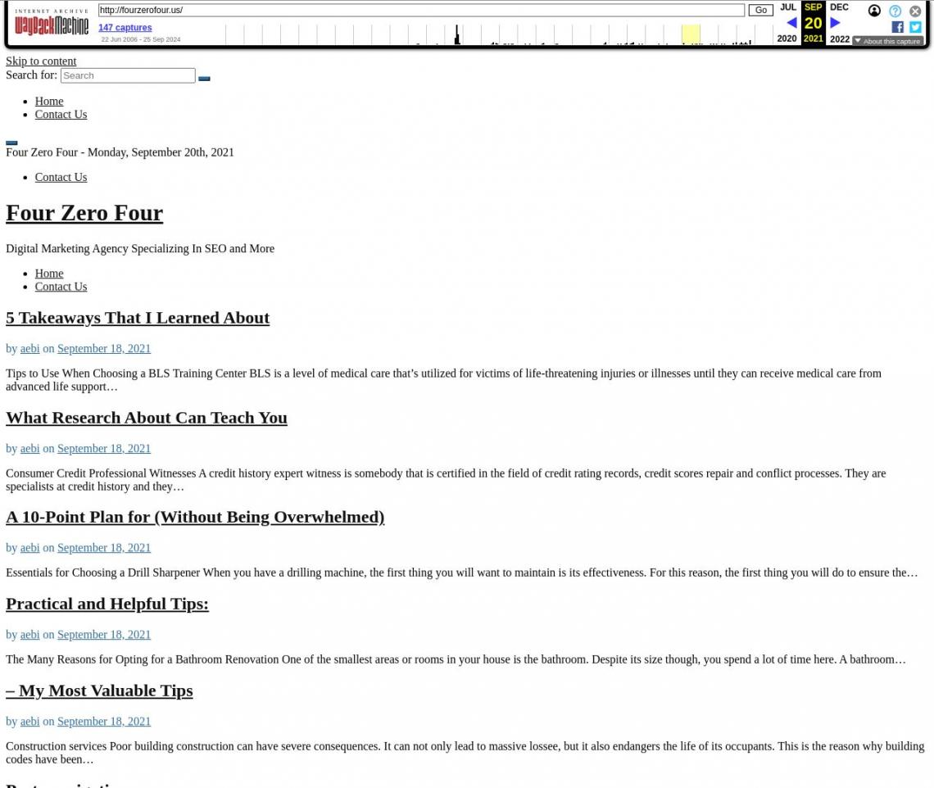Open date link of What Research post
Screen dimensions: 934x788
104,449
